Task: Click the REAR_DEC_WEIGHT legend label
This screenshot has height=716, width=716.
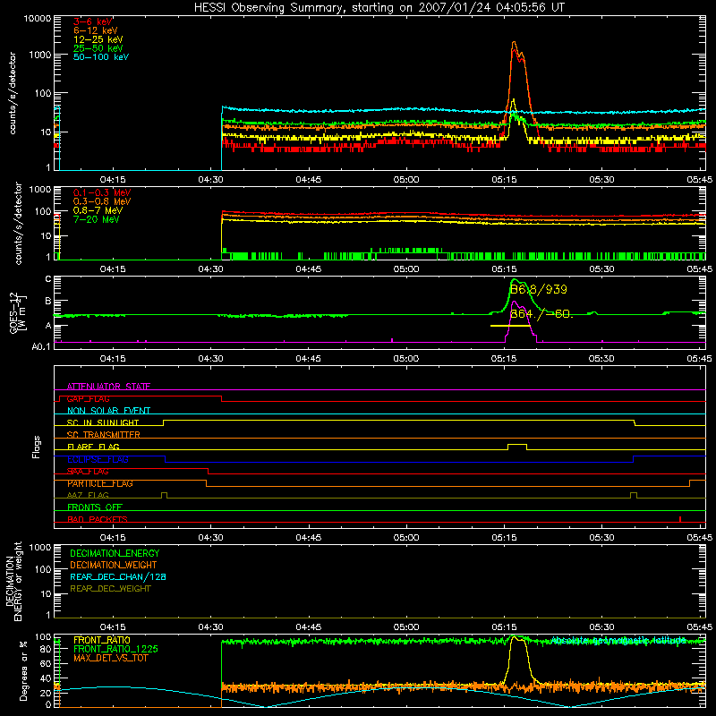Action: 110,589
